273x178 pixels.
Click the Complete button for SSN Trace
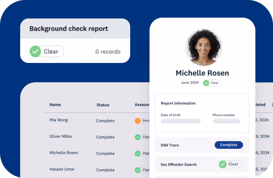[229, 145]
